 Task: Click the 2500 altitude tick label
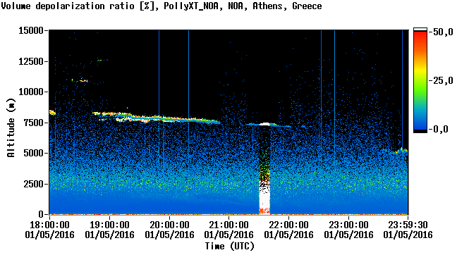pos(33,184)
